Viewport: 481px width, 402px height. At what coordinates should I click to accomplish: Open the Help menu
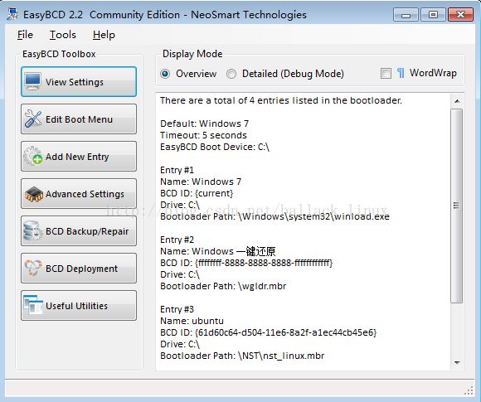(x=104, y=35)
